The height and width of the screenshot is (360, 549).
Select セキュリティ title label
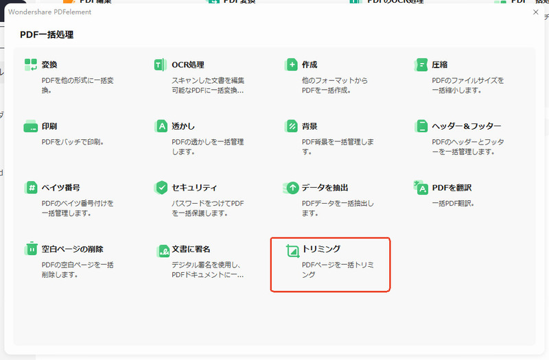point(194,188)
